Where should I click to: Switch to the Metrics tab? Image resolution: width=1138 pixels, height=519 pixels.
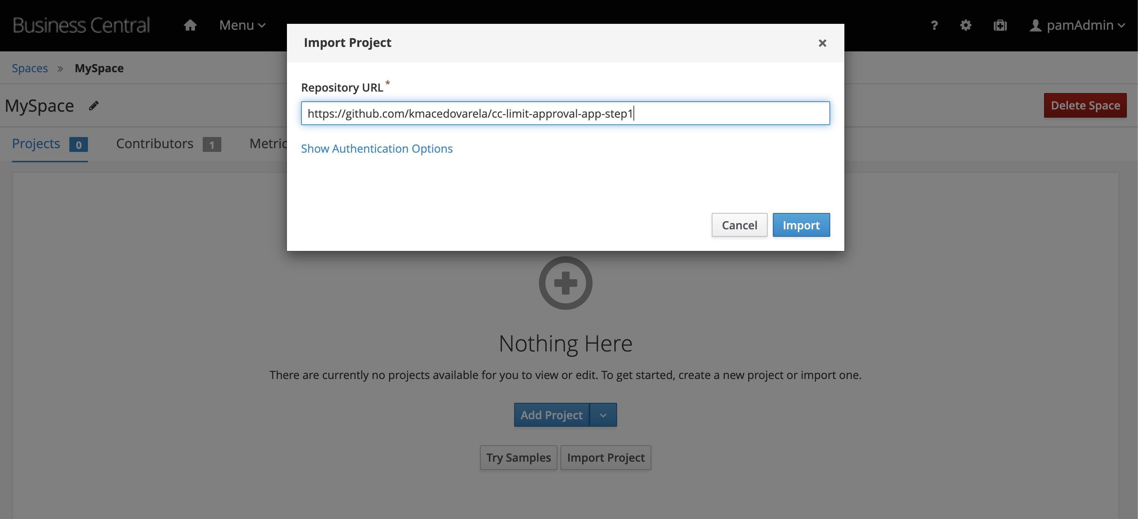pos(268,144)
